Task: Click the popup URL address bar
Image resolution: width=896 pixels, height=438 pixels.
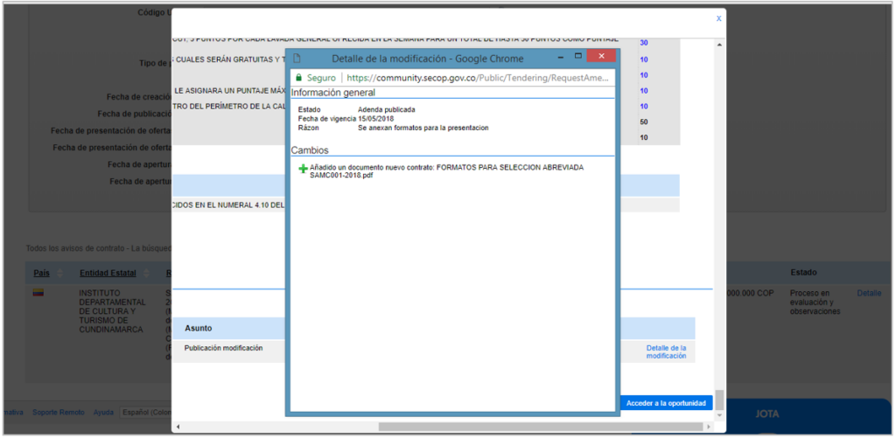Action: pos(472,78)
